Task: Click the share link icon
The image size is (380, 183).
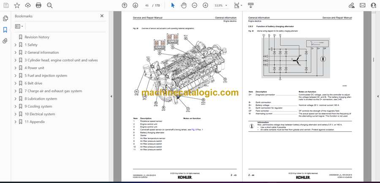Action: 351,5
